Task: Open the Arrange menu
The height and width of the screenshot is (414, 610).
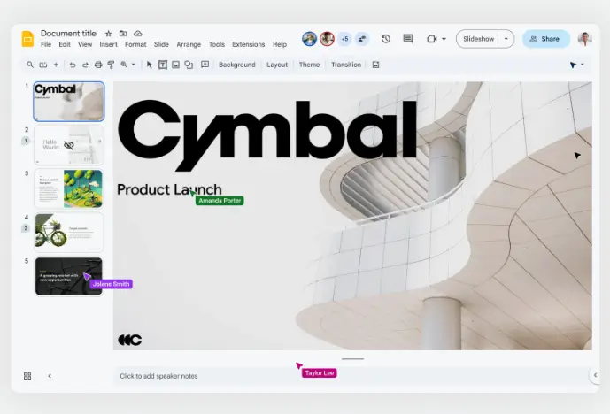Action: click(189, 44)
